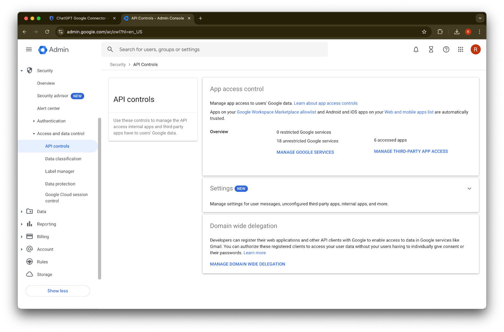
Task: Open Google Workspace Marketplace allowlist link
Action: point(277,112)
